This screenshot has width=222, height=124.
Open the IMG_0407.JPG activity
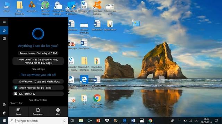(38, 94)
